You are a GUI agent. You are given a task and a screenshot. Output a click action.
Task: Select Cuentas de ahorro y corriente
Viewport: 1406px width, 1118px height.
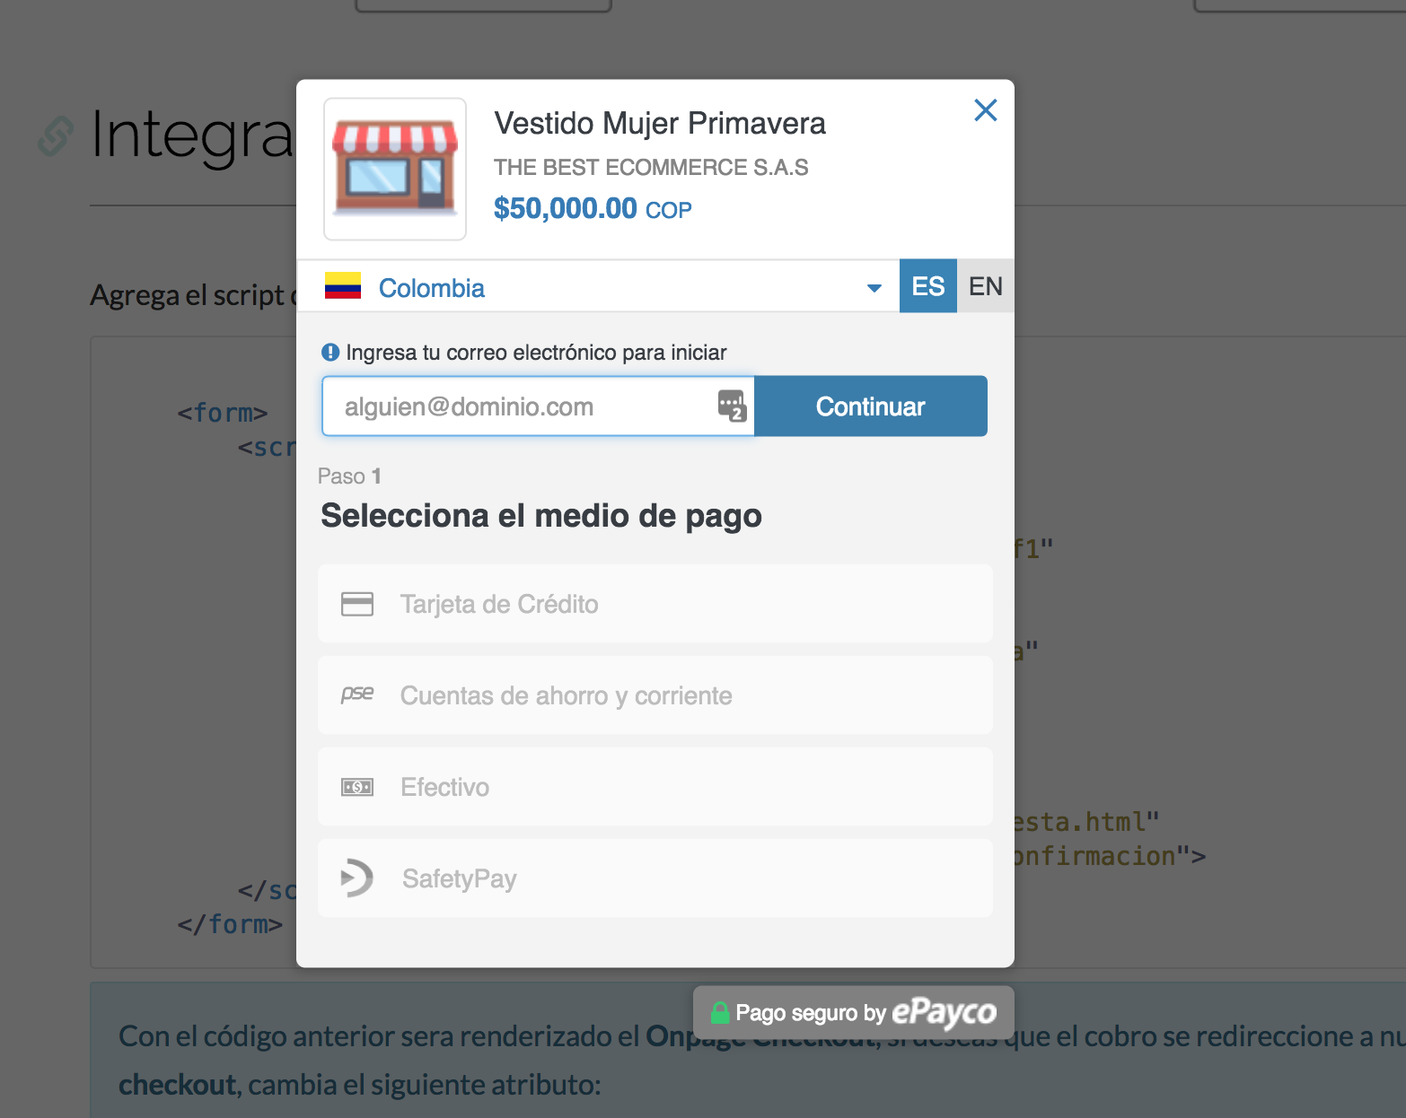[x=655, y=695]
